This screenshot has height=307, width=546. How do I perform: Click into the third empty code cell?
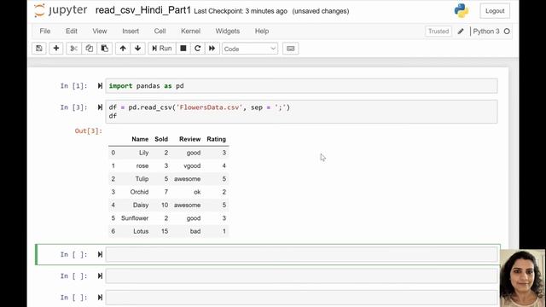301,298
